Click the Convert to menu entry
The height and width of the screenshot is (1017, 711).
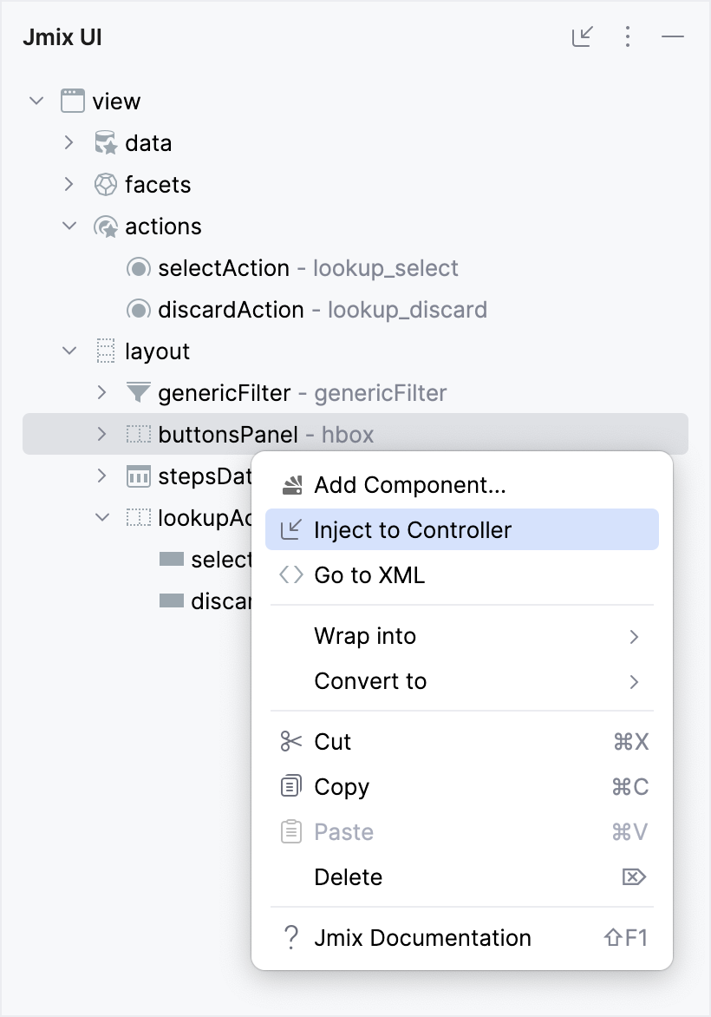(370, 681)
